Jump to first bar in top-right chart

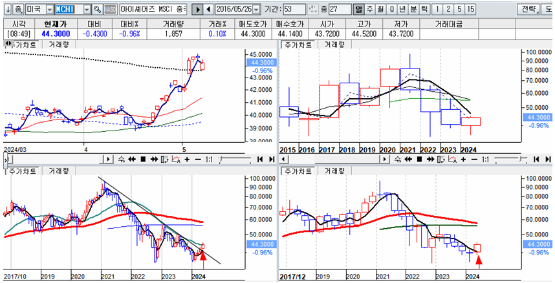(536, 159)
